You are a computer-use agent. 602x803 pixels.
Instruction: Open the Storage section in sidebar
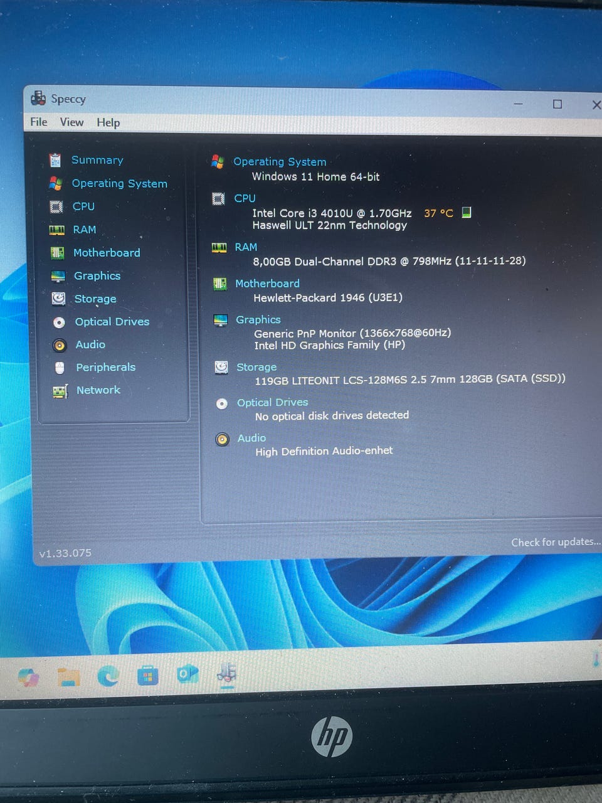pos(95,299)
